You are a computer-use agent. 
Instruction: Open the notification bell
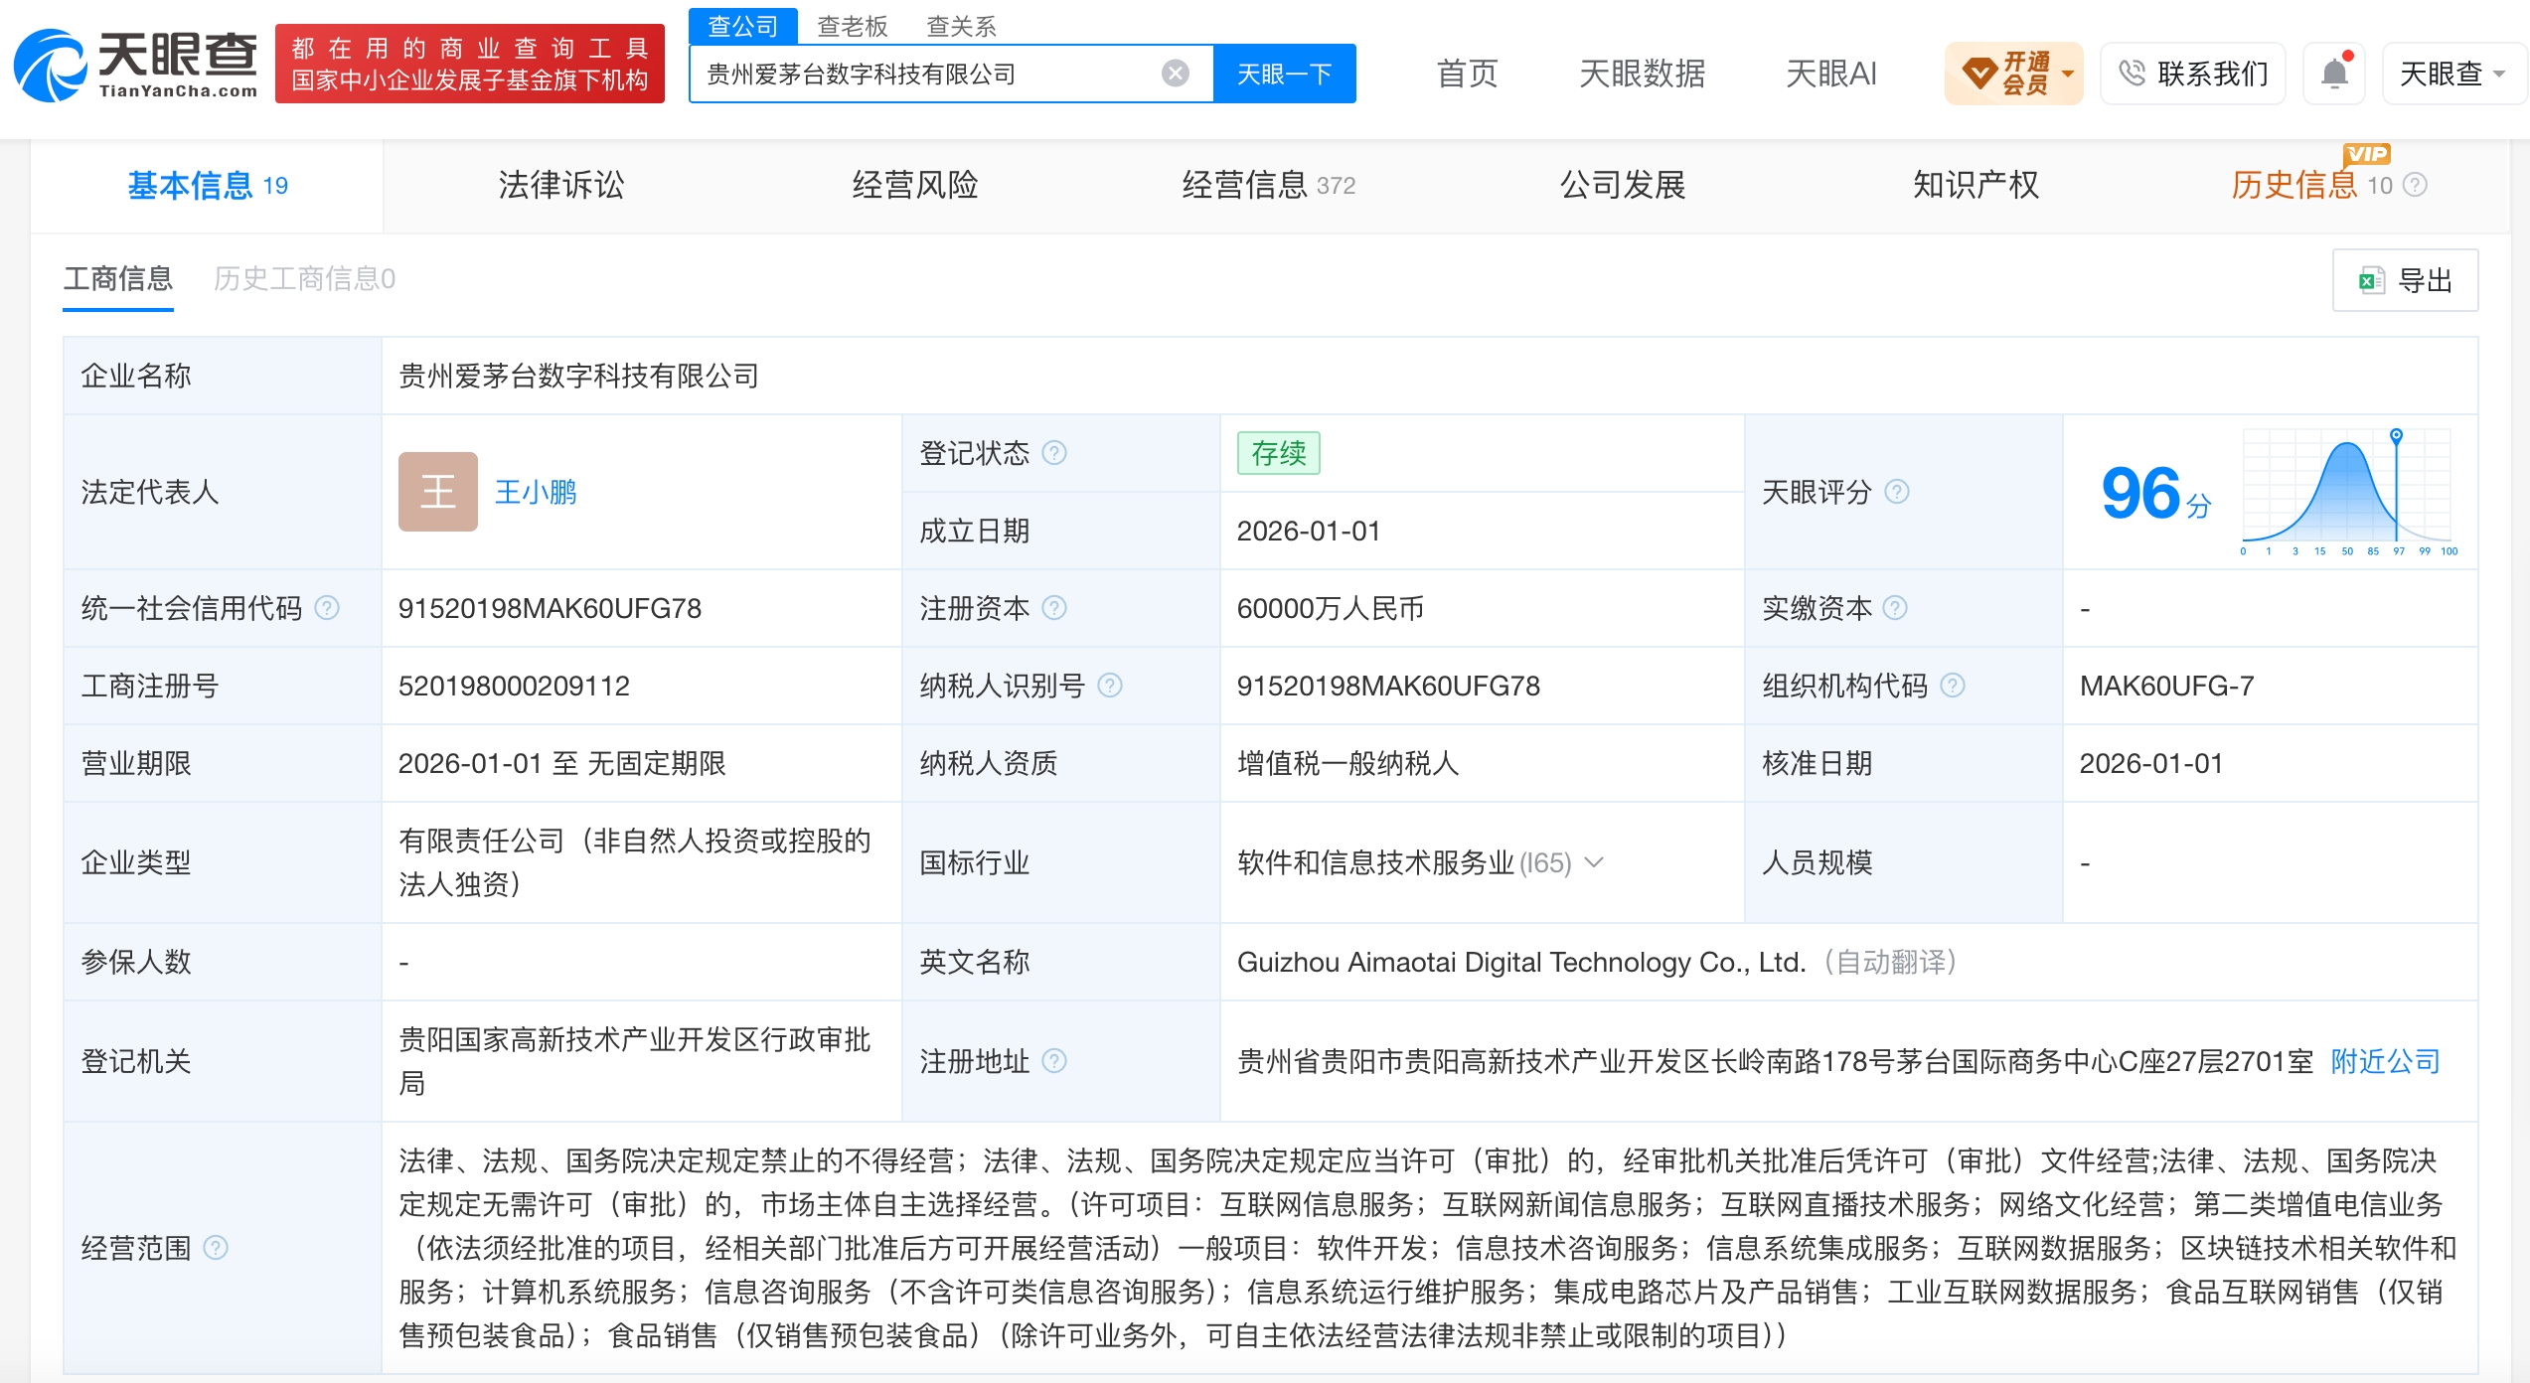coord(2335,73)
